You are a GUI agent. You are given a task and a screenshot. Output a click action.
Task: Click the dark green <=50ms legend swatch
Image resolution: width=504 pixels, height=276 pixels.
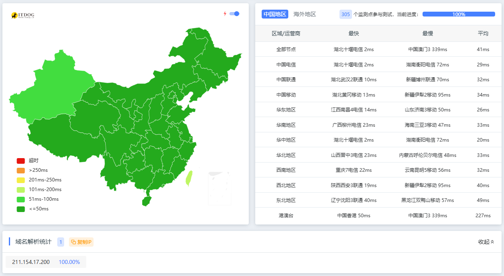click(x=21, y=209)
